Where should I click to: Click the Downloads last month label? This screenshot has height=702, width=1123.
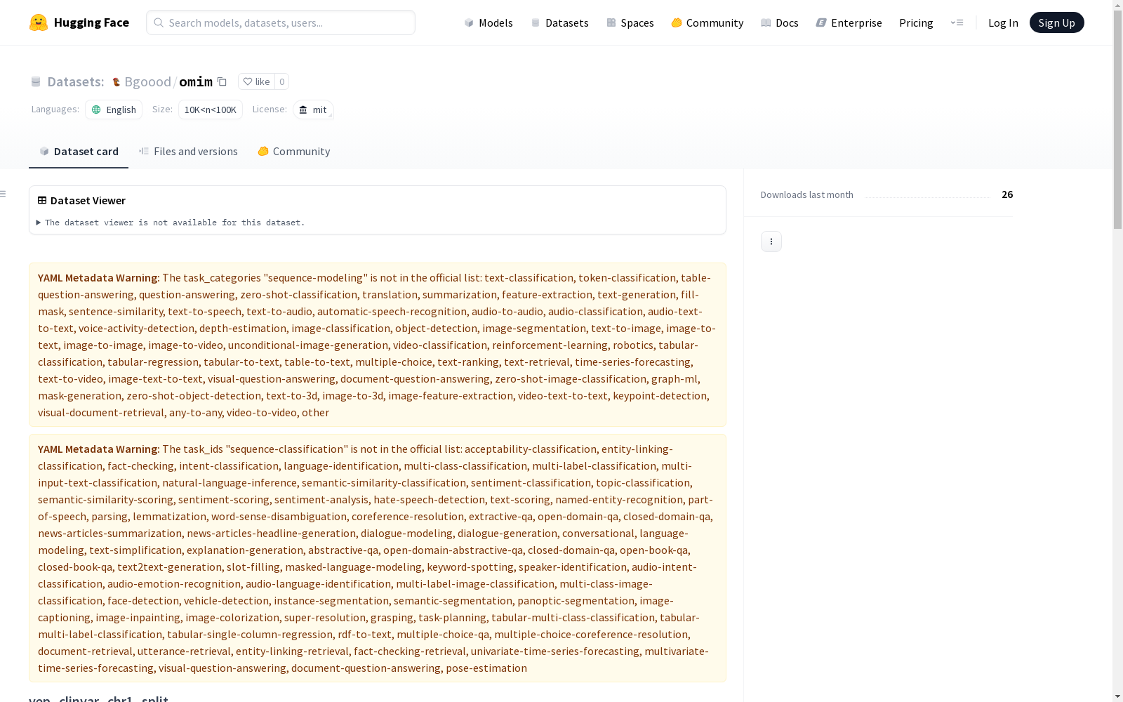807,194
